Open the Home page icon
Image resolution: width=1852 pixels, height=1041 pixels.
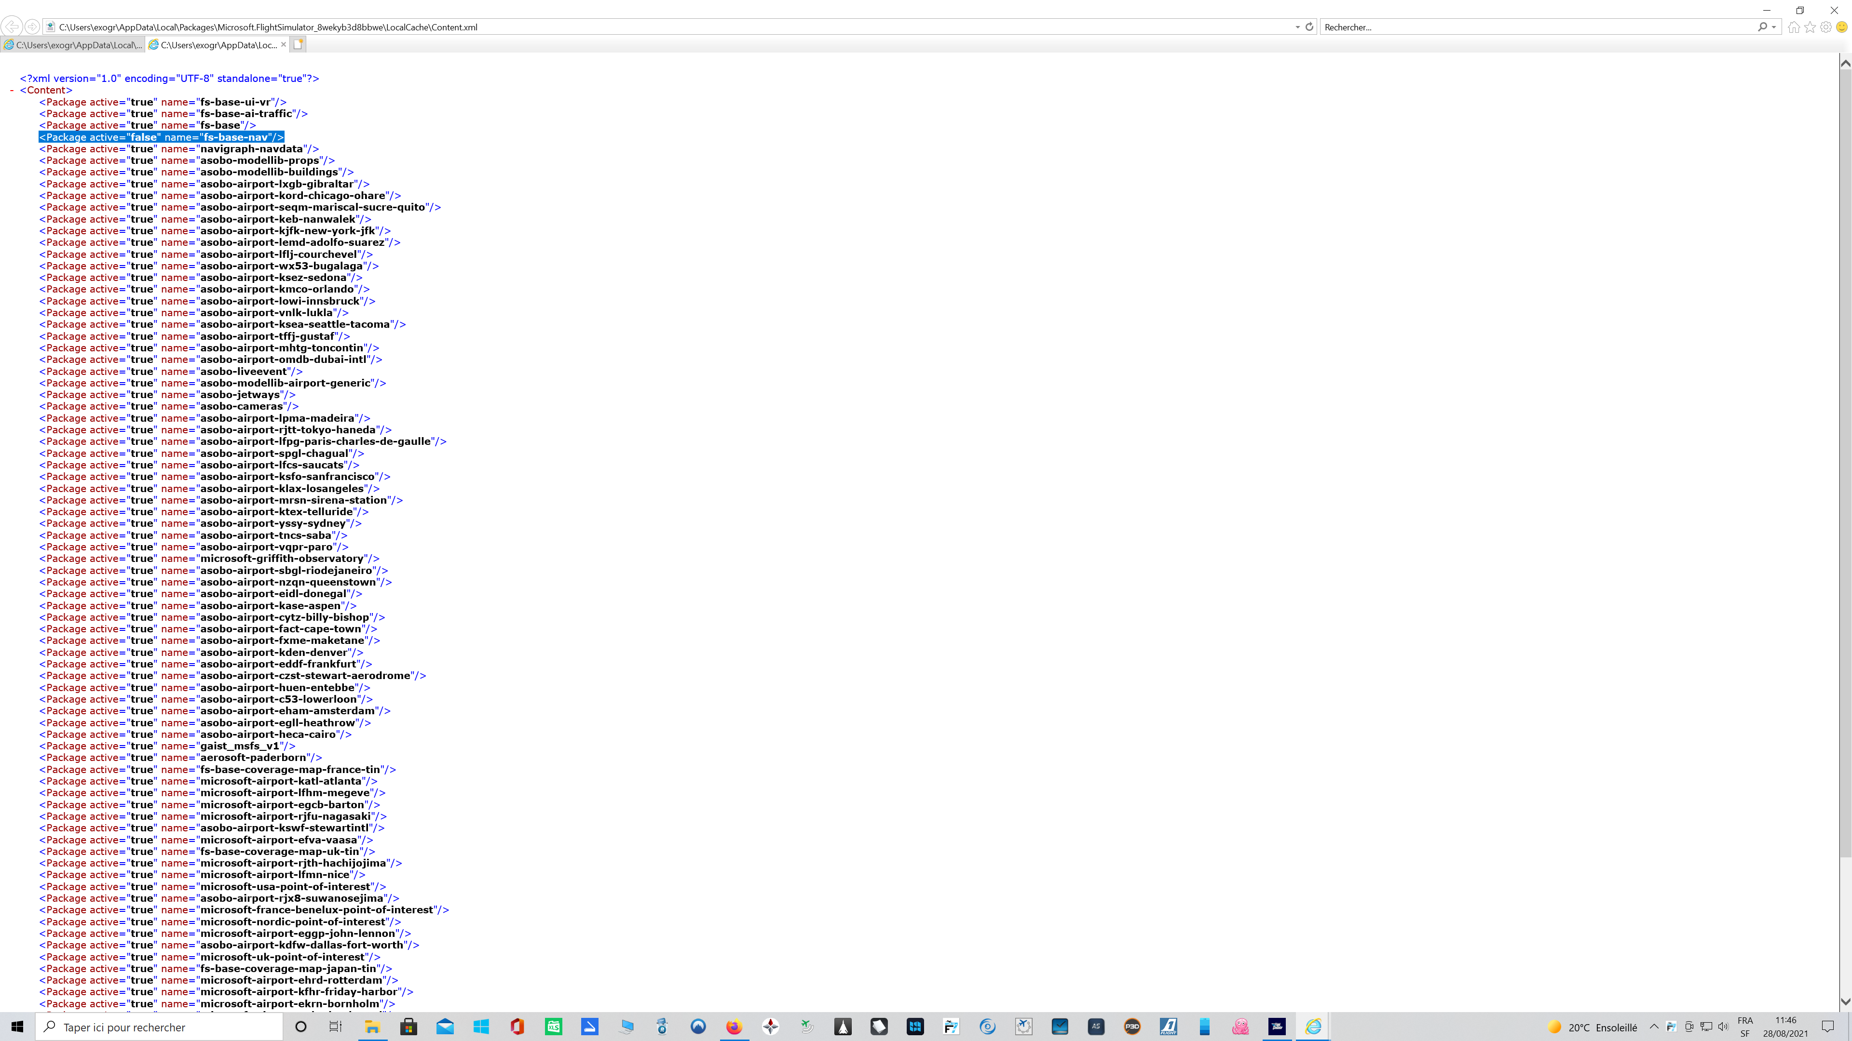(x=1794, y=27)
